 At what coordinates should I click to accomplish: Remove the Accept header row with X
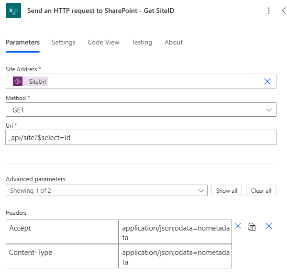point(238,226)
